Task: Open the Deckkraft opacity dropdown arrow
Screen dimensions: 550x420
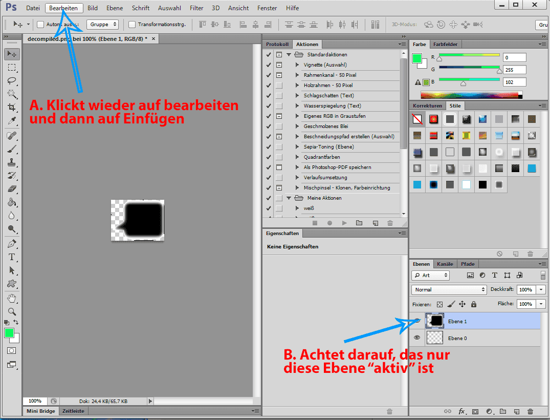Action: click(541, 290)
